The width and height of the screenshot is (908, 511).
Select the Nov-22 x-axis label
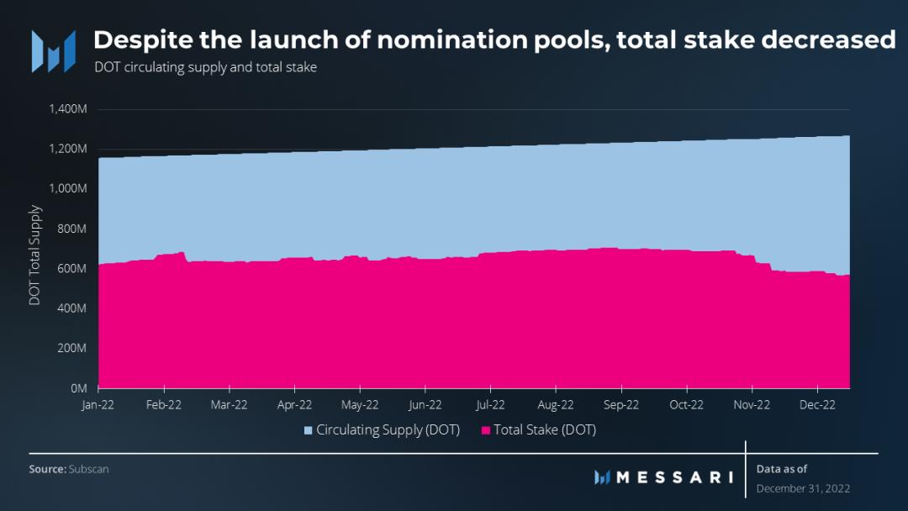(752, 404)
